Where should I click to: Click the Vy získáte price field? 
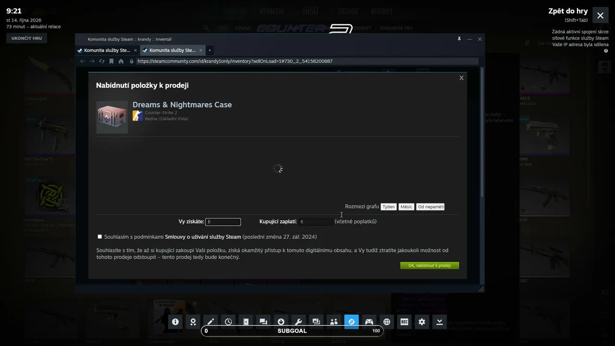pos(223,222)
